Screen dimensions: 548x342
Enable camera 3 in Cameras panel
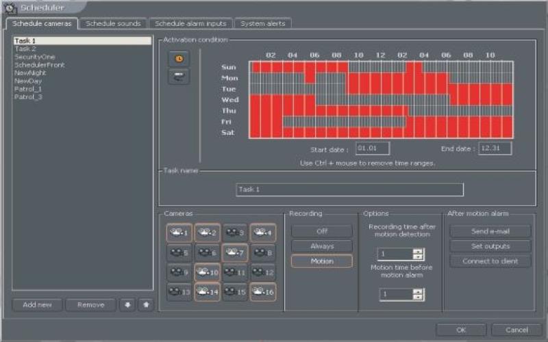[x=235, y=233]
